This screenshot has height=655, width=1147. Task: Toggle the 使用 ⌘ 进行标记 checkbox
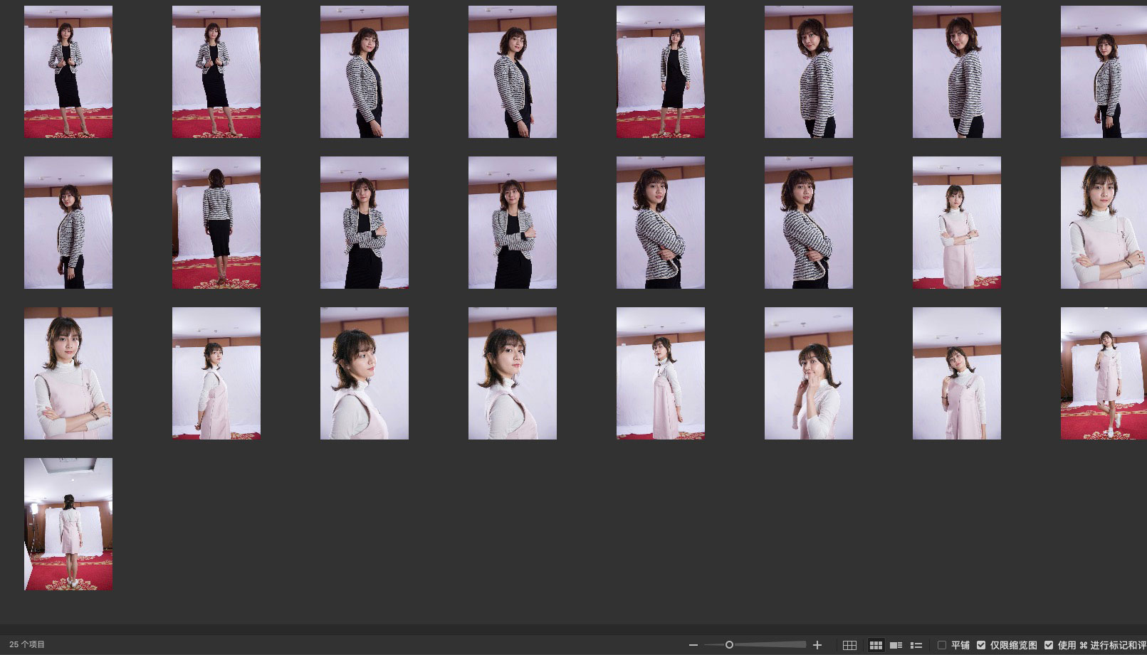pyautogui.click(x=1049, y=645)
